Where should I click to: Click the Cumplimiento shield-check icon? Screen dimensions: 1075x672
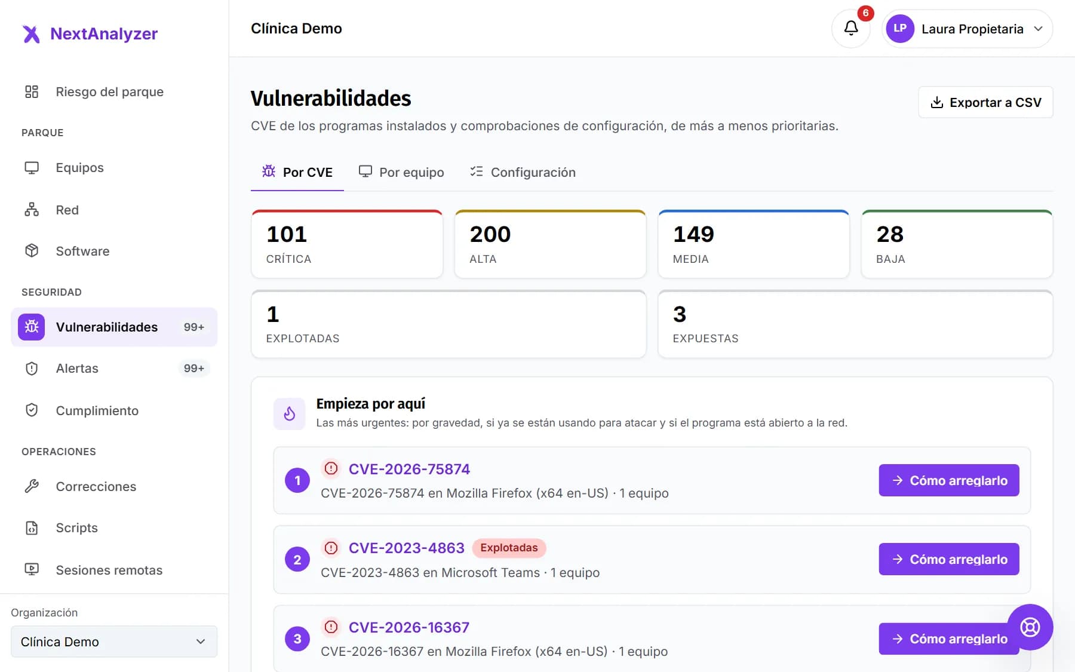pos(32,410)
